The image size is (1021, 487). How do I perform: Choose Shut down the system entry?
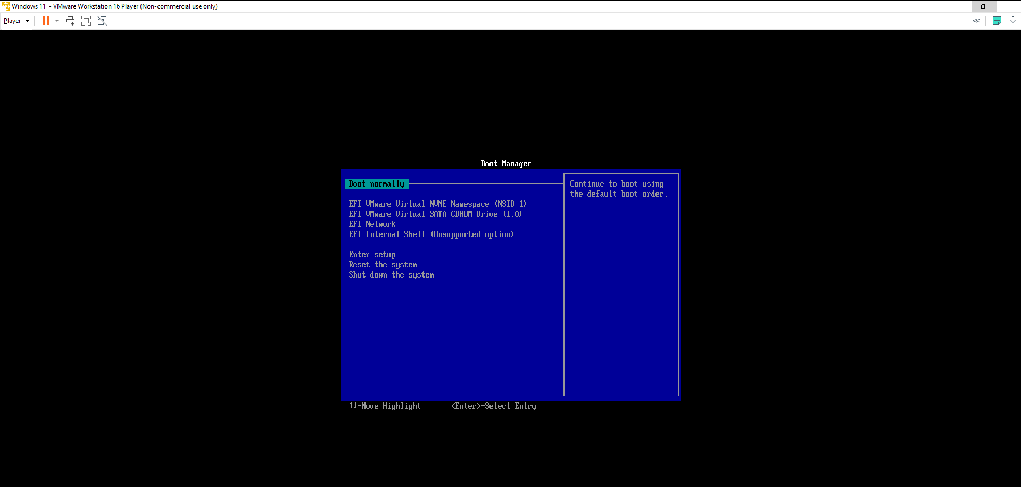tap(391, 275)
